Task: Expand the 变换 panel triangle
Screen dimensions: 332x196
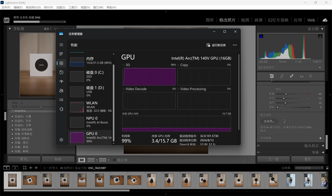Action: coord(323,152)
